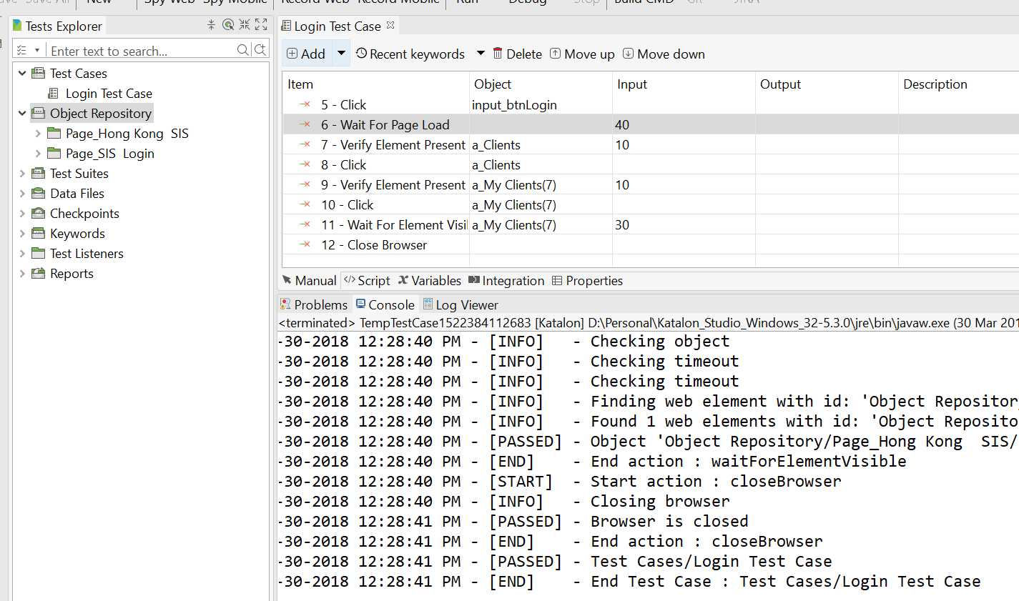Click the maximize panel arrows icon in Tests Explorer

(x=261, y=25)
